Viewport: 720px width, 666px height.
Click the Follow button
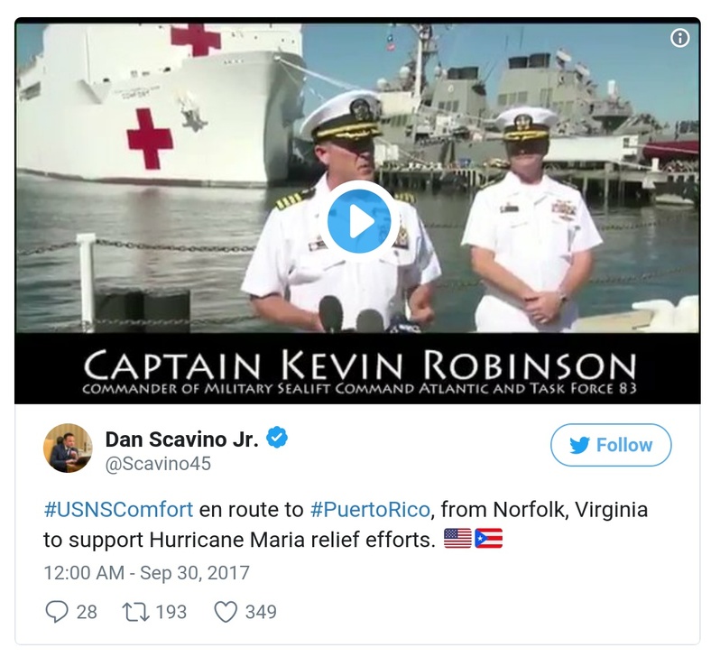[x=611, y=445]
